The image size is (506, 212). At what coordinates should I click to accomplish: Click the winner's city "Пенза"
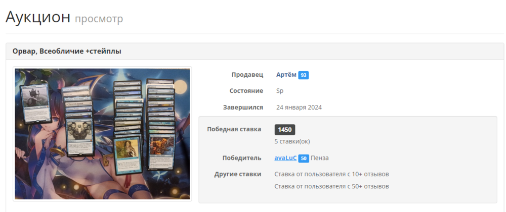[x=320, y=158]
